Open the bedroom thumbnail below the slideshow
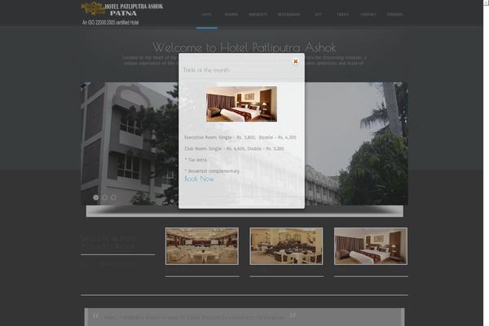489x326 pixels. [371, 246]
